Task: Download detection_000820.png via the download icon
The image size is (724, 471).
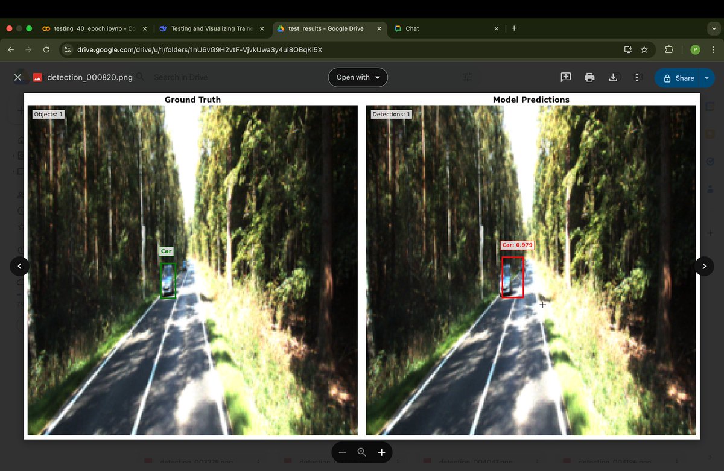Action: [x=614, y=77]
